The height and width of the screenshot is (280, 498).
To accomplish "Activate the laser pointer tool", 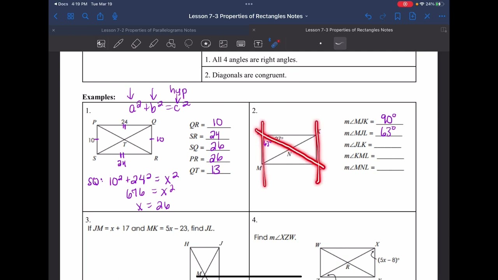I will [x=275, y=44].
